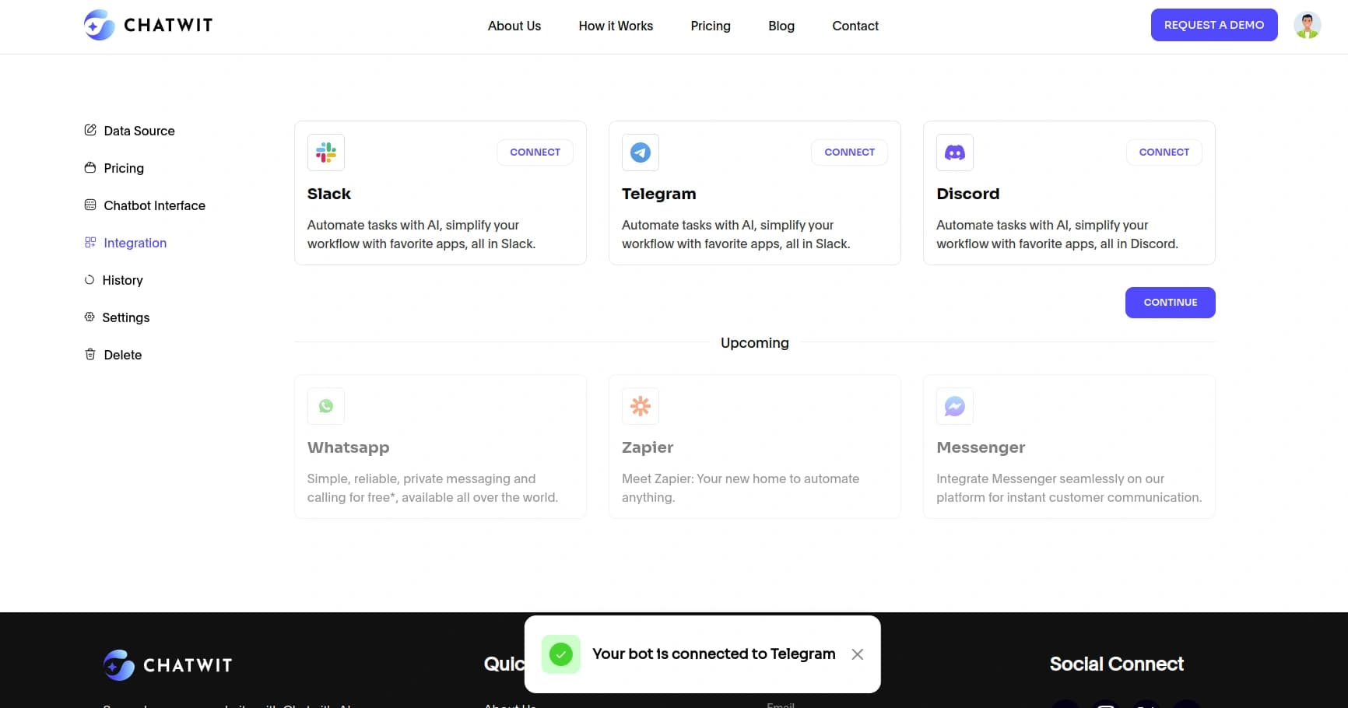
Task: Click the Messenger description text
Action: pos(1069,488)
